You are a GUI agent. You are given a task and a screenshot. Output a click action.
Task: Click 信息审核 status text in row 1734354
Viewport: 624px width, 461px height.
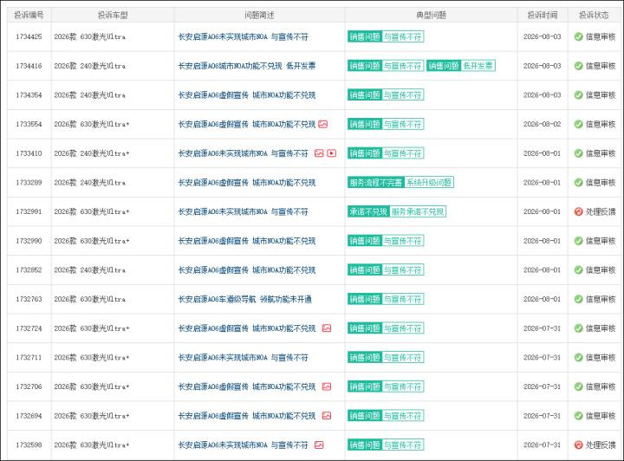coord(601,95)
